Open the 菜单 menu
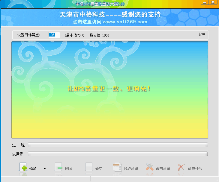This screenshot has height=182, width=219. [202, 34]
